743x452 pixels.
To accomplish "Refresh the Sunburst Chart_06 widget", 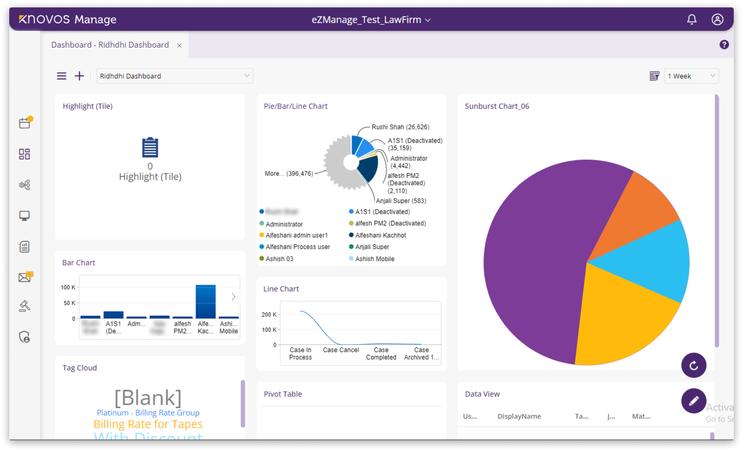I will click(693, 365).
